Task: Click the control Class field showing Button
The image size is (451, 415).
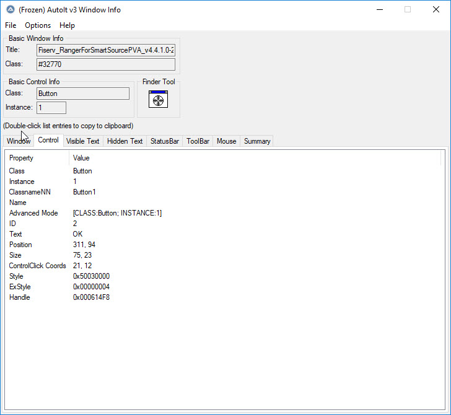Action: click(x=83, y=94)
